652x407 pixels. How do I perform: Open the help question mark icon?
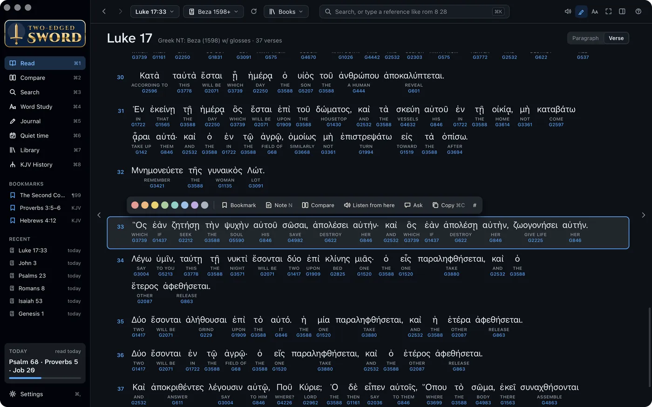(638, 12)
